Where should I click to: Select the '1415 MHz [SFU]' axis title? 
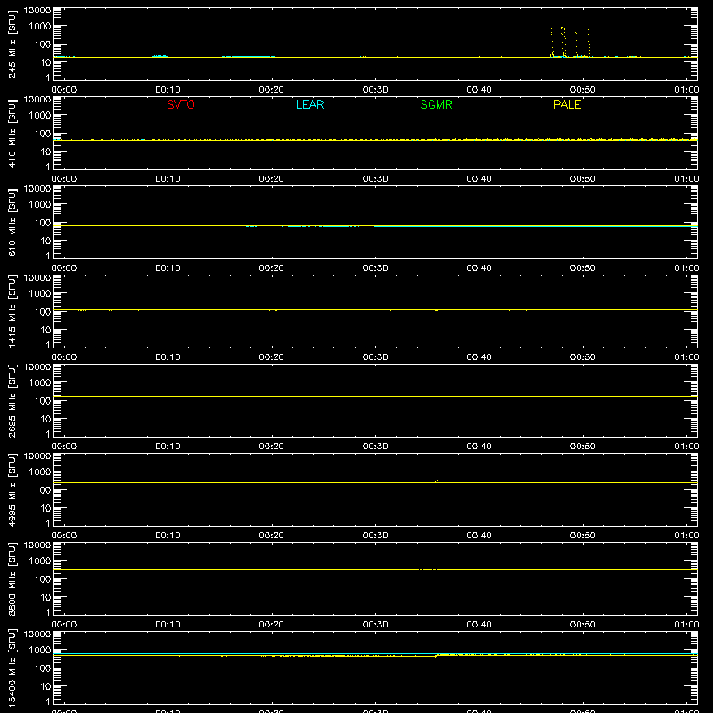pos(12,311)
